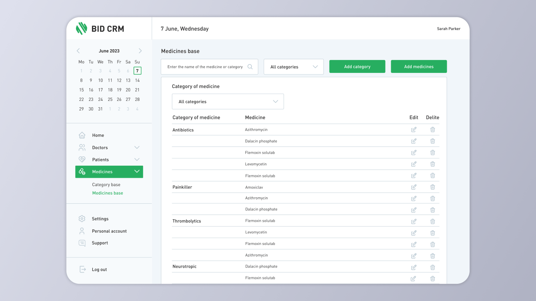This screenshot has height=301, width=536.
Task: Click the Home house icon in sidebar
Action: [82, 135]
